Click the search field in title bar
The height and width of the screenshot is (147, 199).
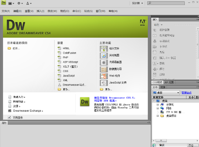[166, 3]
